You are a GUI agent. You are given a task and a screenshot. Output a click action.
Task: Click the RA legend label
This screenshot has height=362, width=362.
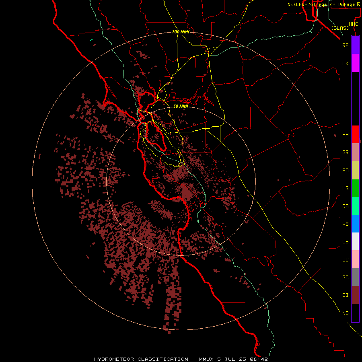[345, 206]
